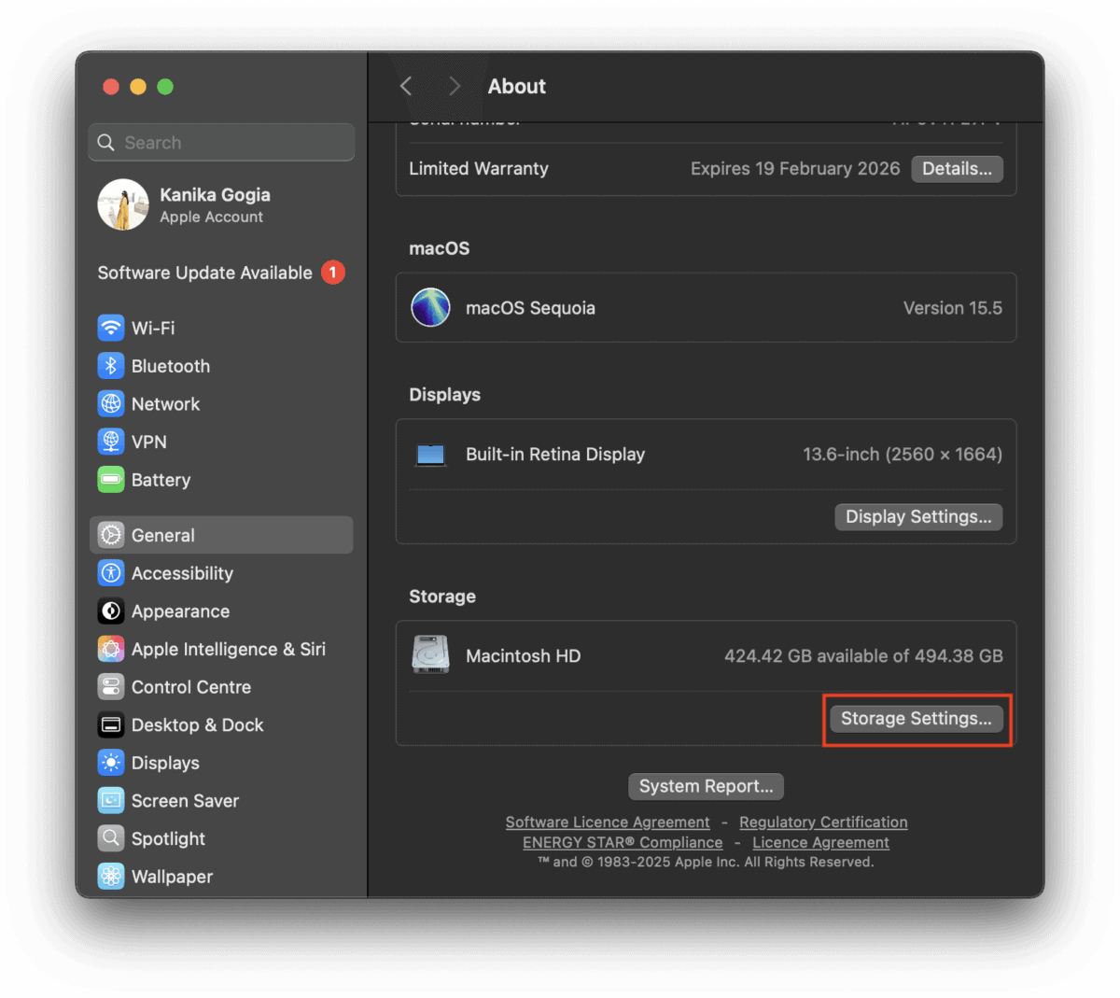Select the General gear icon
Image resolution: width=1120 pixels, height=998 pixels.
point(111,535)
